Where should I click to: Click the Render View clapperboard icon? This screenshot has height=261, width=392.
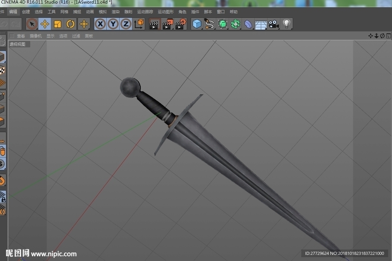coord(154,24)
